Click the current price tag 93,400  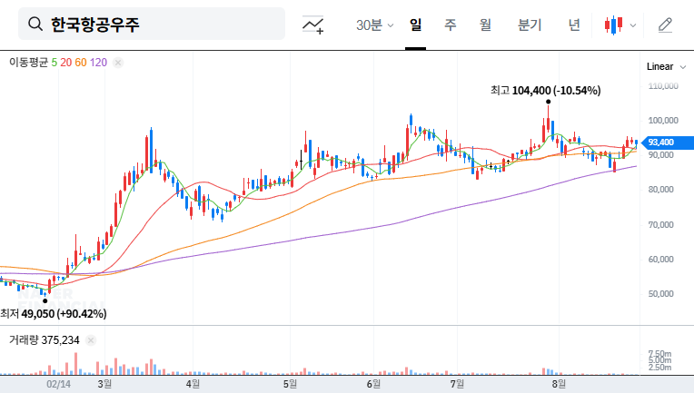(x=668, y=142)
